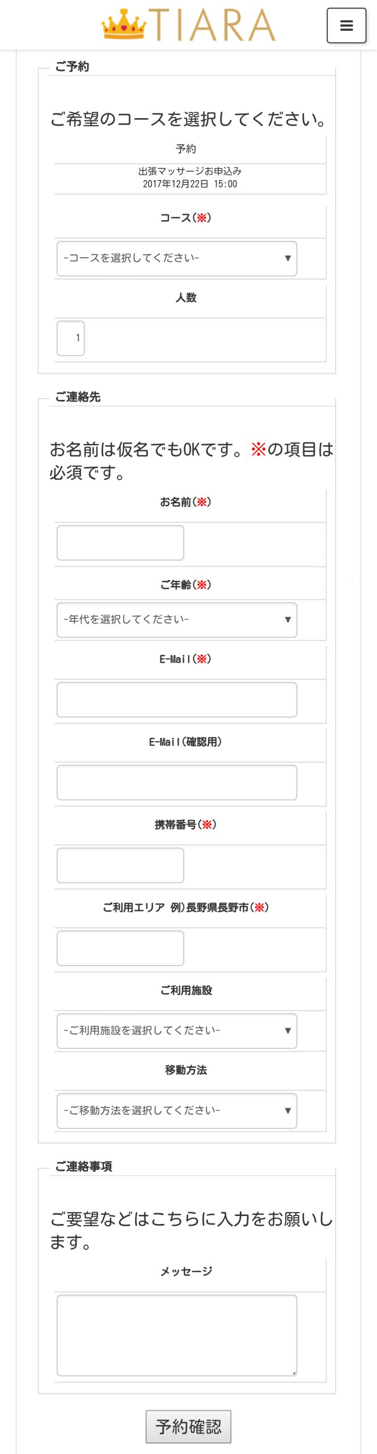Focus the ご利用エリア area input field
Screen dimensions: 377x1454
click(x=120, y=949)
